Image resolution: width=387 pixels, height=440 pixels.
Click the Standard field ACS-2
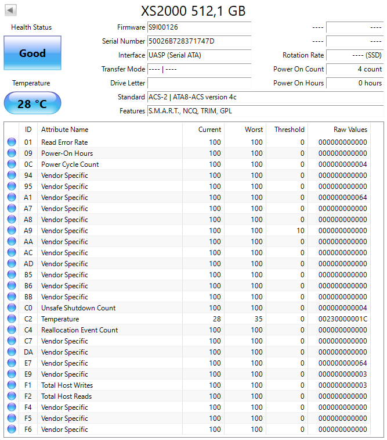(x=266, y=97)
